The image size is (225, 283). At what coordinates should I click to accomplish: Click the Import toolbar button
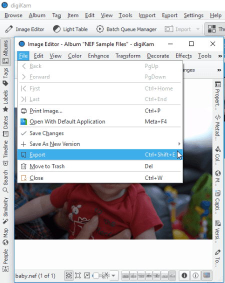click(x=178, y=29)
